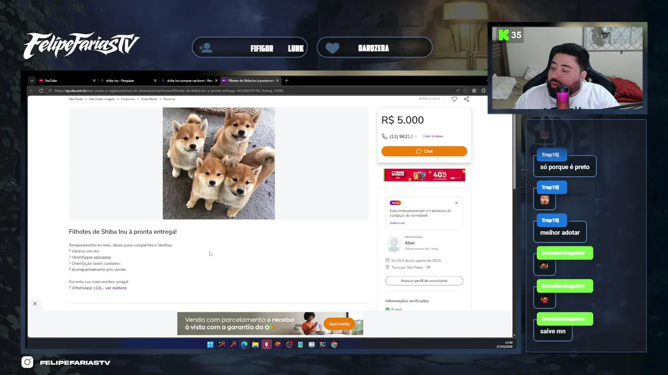Click the follower person-plus icon in overlay
This screenshot has width=668, height=375.
coord(206,48)
